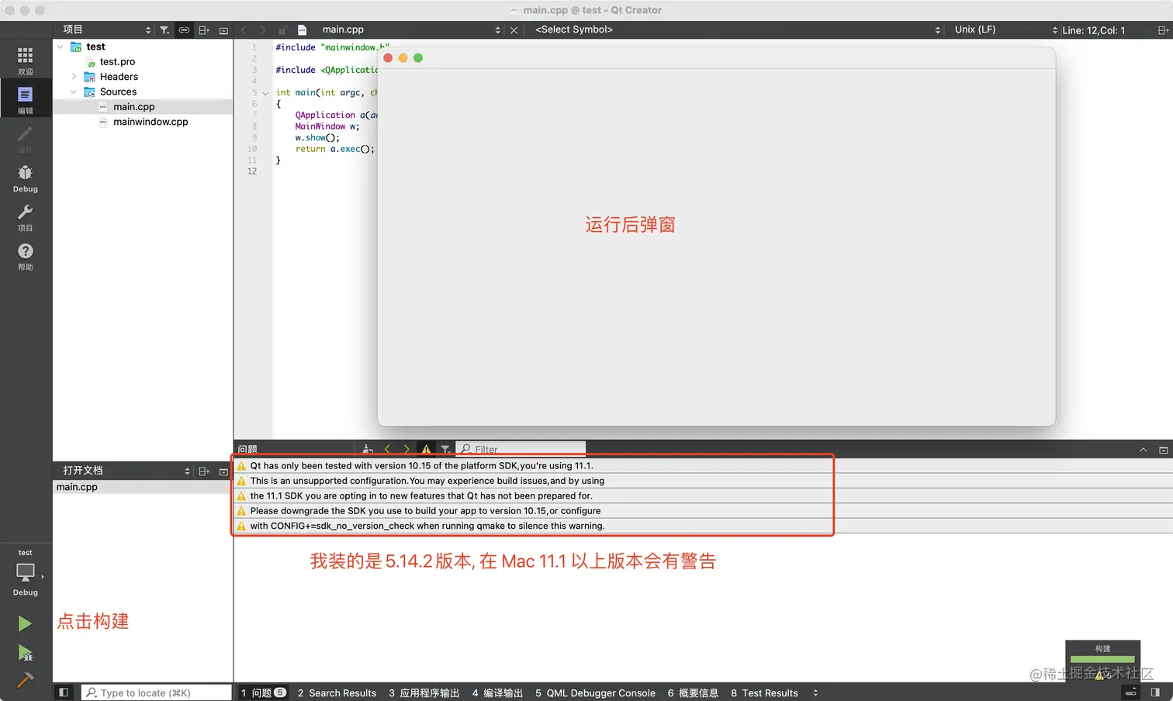The image size is (1173, 701).
Task: Select the 'with CONFIG+=sdk_no_version_check' warning
Action: click(703, 526)
